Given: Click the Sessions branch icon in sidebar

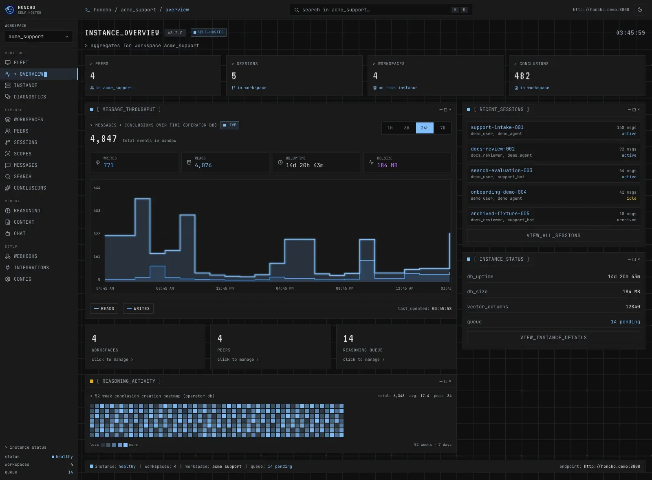Looking at the screenshot, I should [8, 142].
